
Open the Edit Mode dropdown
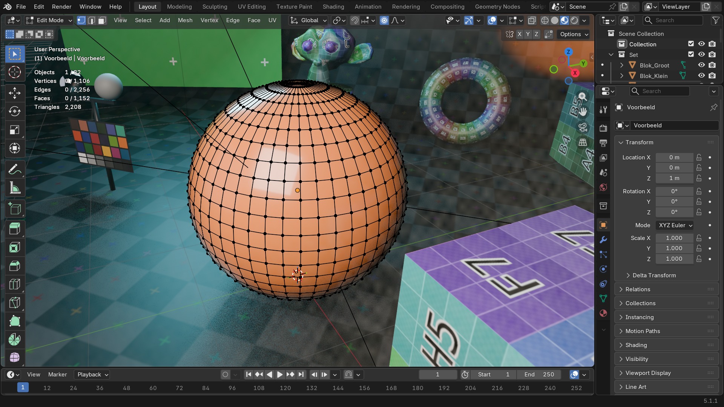[49, 20]
